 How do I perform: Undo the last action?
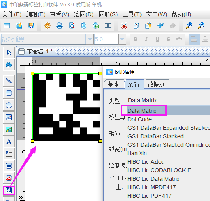(x=161, y=25)
